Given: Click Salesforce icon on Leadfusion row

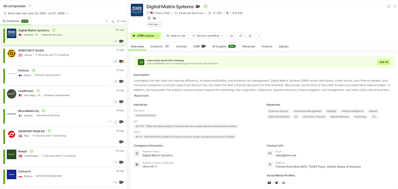Looking at the screenshot, I should tap(121, 102).
